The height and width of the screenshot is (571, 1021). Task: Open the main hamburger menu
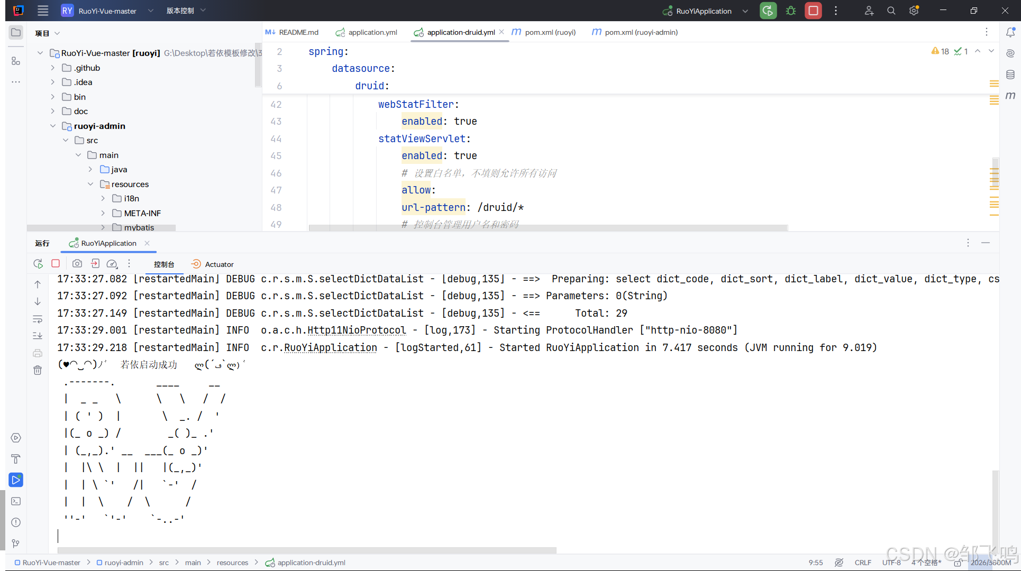coord(43,11)
